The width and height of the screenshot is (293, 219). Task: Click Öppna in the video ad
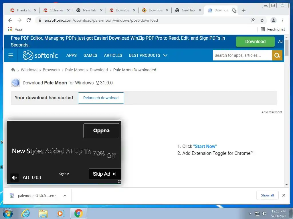(x=101, y=131)
